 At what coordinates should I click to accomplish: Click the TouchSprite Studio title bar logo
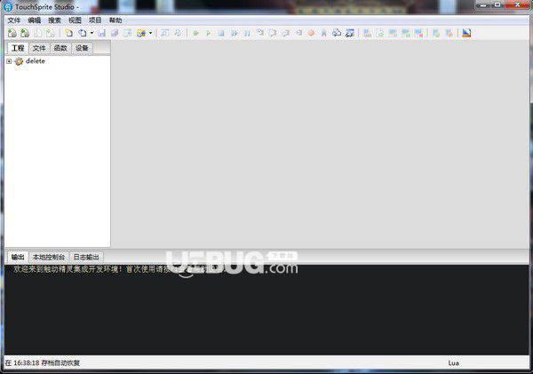click(8, 7)
